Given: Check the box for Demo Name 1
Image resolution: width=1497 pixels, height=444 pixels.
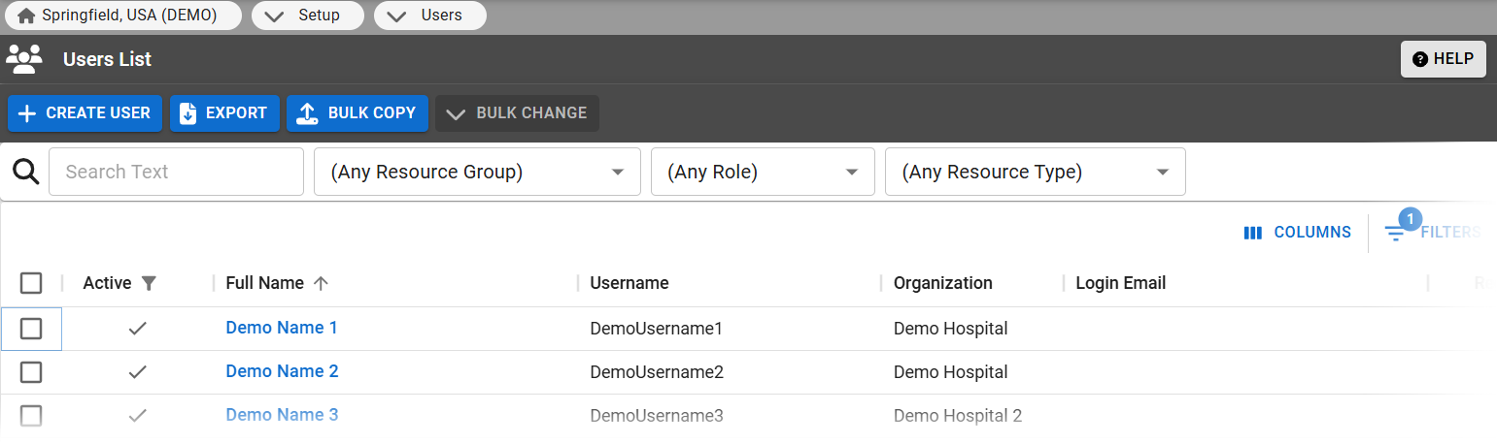Looking at the screenshot, I should [x=31, y=329].
